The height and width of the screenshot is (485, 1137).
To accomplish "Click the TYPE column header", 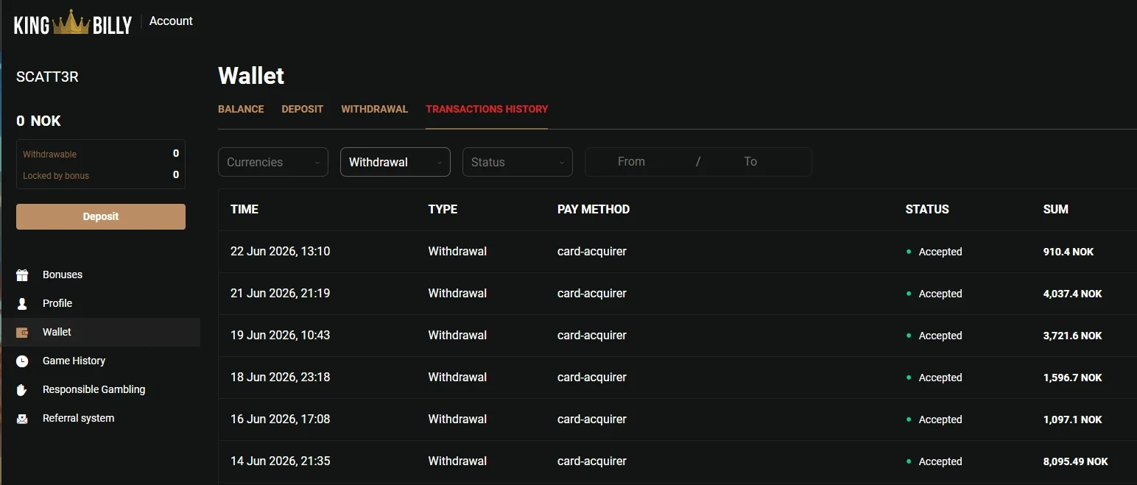I will pyautogui.click(x=443, y=209).
